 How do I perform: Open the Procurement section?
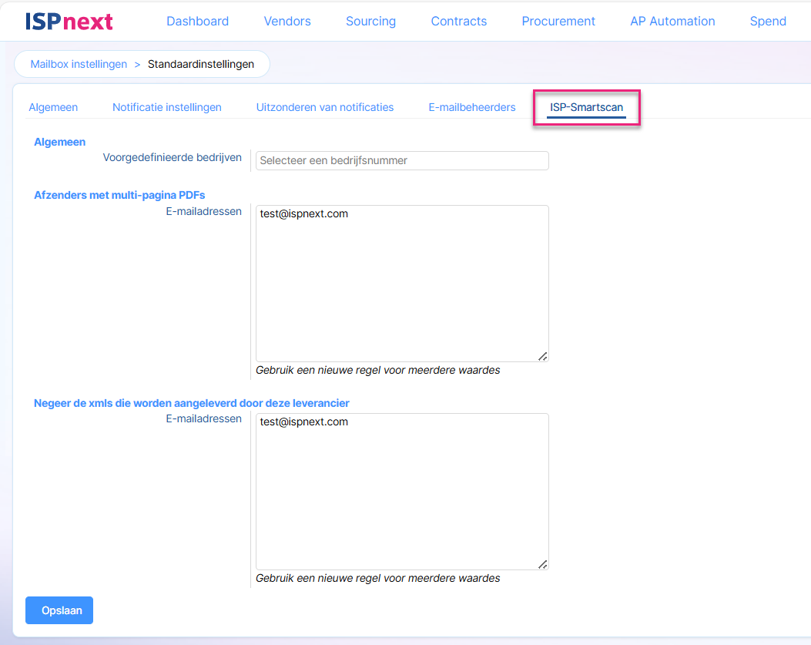[558, 22]
